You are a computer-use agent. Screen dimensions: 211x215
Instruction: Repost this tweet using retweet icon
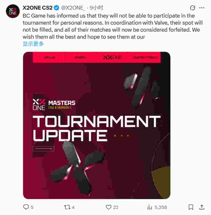pos(67,207)
